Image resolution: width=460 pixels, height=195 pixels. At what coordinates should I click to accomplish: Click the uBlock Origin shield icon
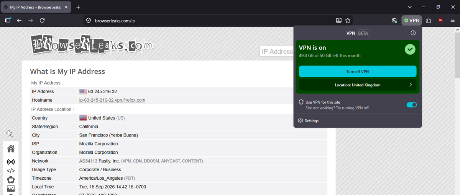coord(440,20)
